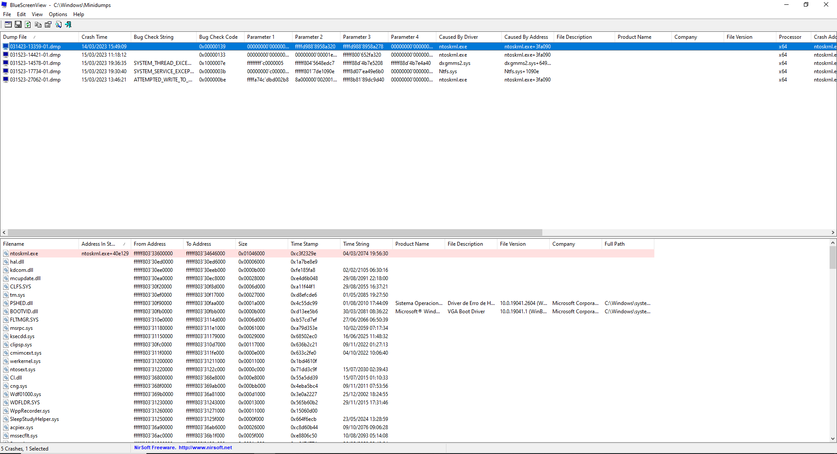Click the lower pane vertical scrollbar thumb
This screenshot has height=454, width=837.
point(833,258)
